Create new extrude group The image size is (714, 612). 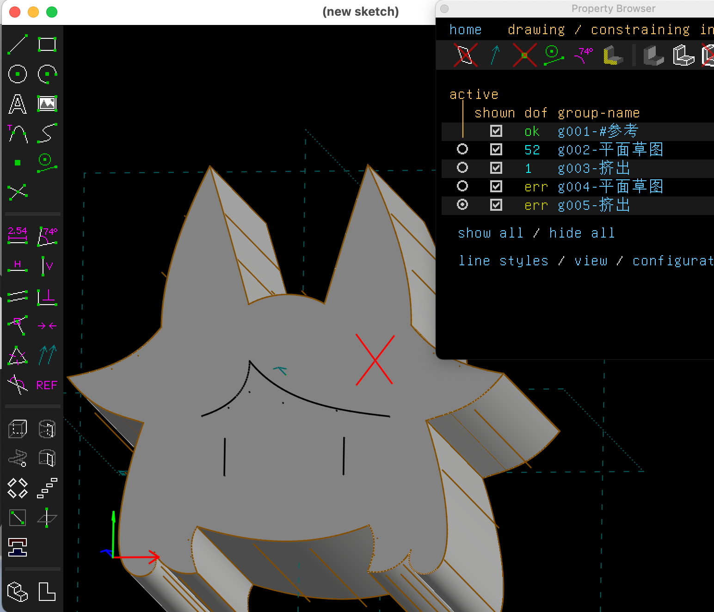(x=18, y=429)
